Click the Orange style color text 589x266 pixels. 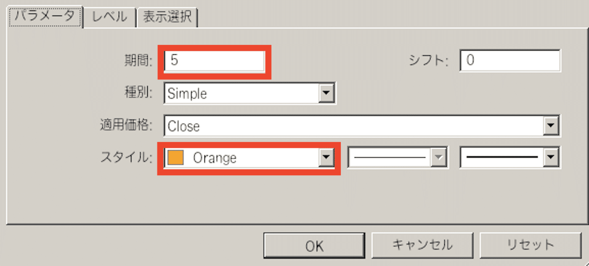215,158
